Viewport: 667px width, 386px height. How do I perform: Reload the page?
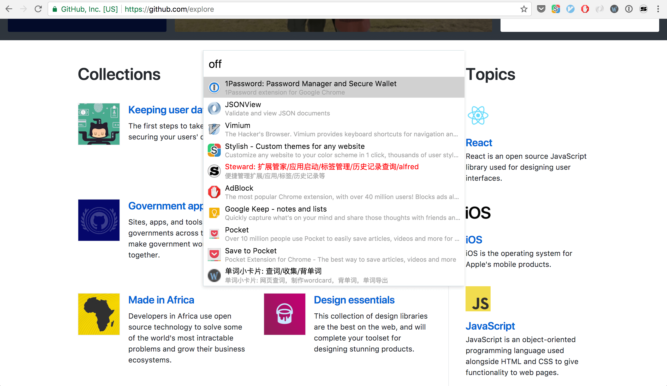[x=38, y=9]
